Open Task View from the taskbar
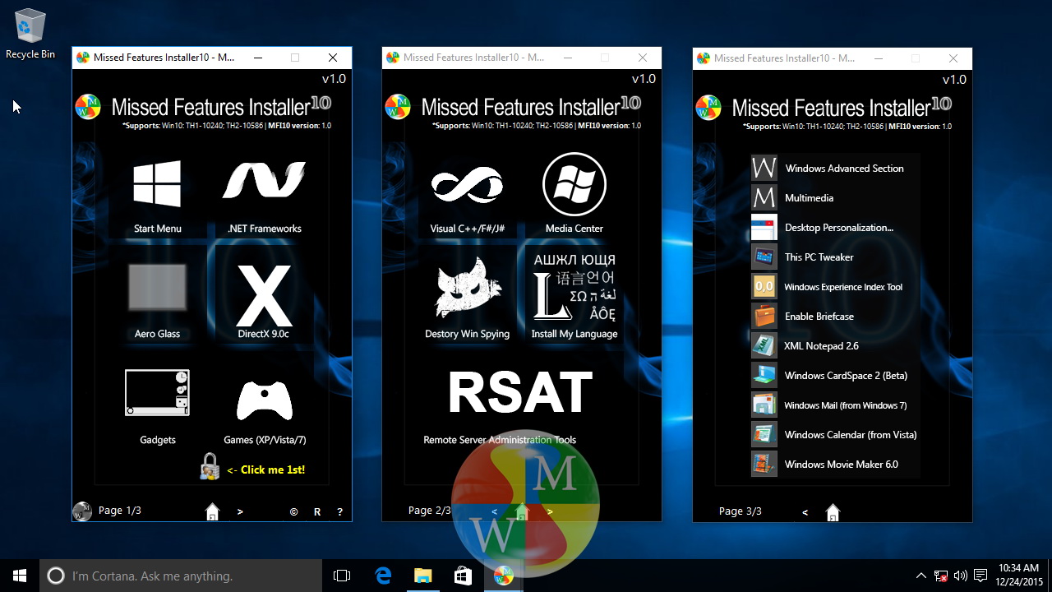Screen dimensions: 1052x592 pos(342,576)
